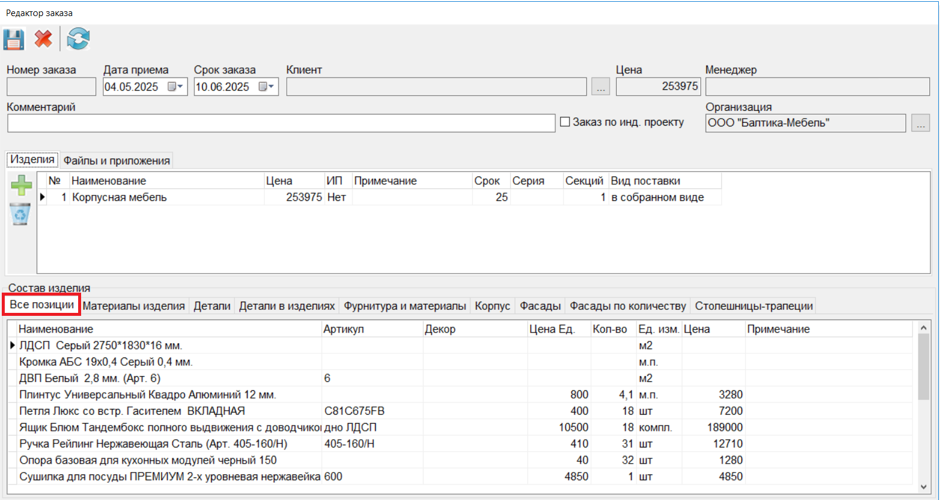The height and width of the screenshot is (500, 940).
Task: Open the "Фурнитура и материалы" tab
Action: pos(404,306)
